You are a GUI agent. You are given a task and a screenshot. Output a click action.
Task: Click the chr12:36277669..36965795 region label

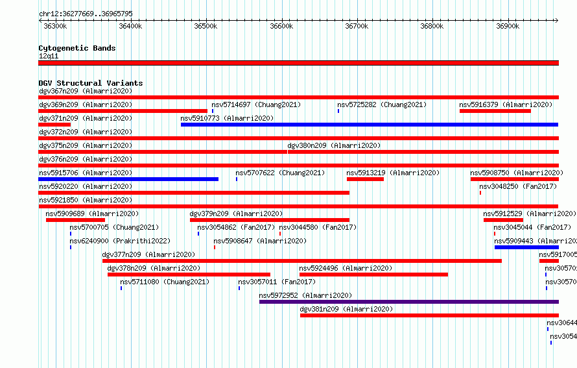point(86,14)
